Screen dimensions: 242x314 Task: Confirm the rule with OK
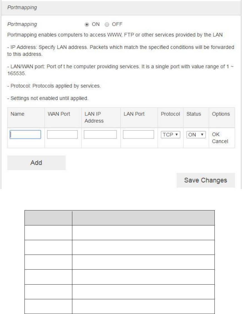[216, 134]
